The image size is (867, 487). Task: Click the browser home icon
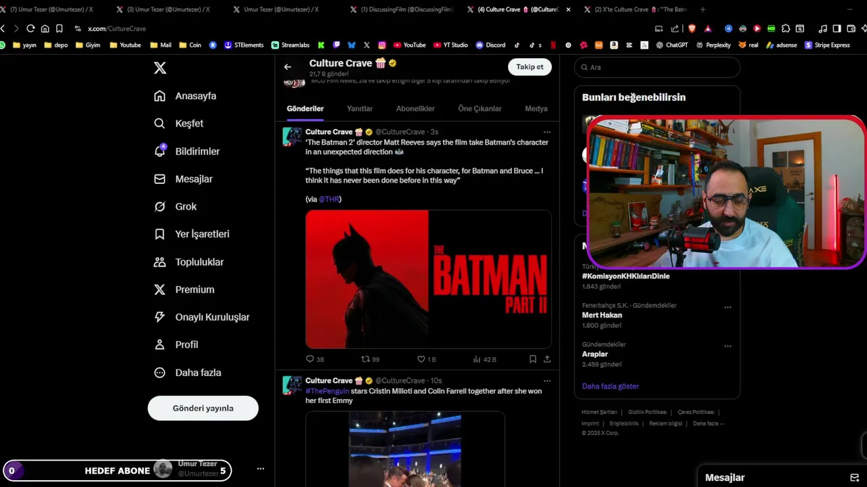pyautogui.click(x=45, y=28)
